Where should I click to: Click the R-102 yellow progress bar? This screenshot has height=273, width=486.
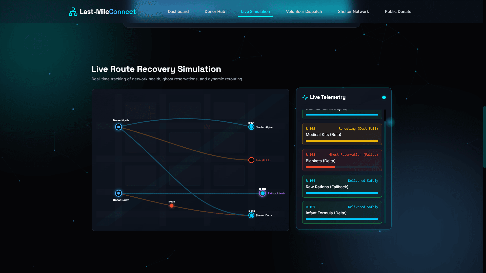click(x=342, y=141)
